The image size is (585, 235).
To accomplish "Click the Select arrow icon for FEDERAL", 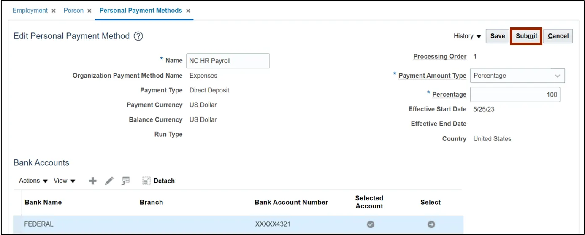I will pos(431,224).
